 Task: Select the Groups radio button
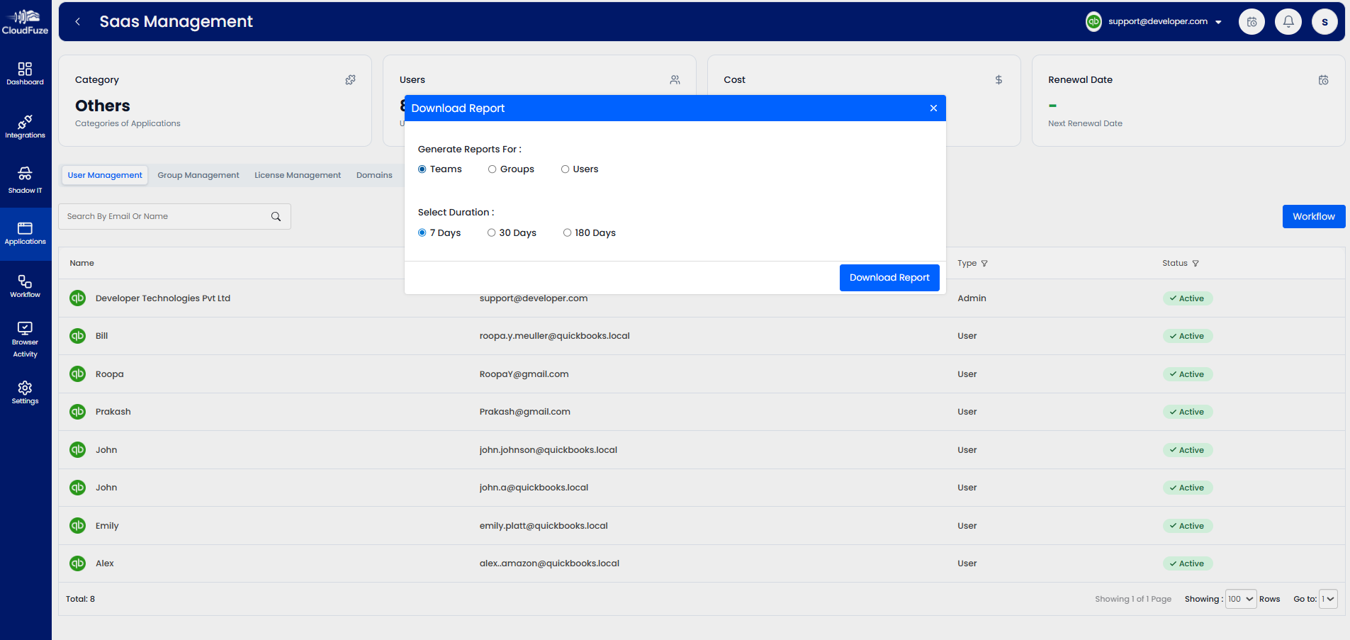tap(493, 169)
